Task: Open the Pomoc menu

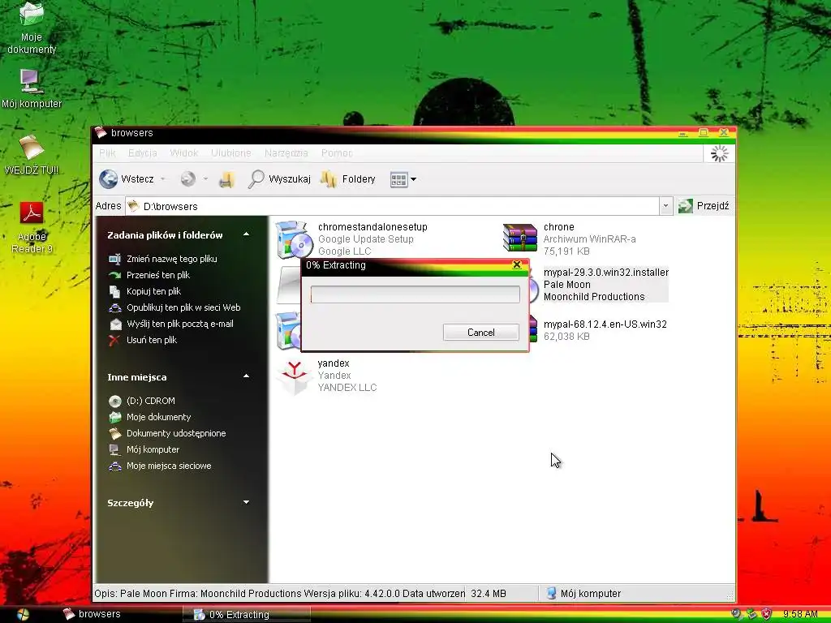Action: (337, 153)
